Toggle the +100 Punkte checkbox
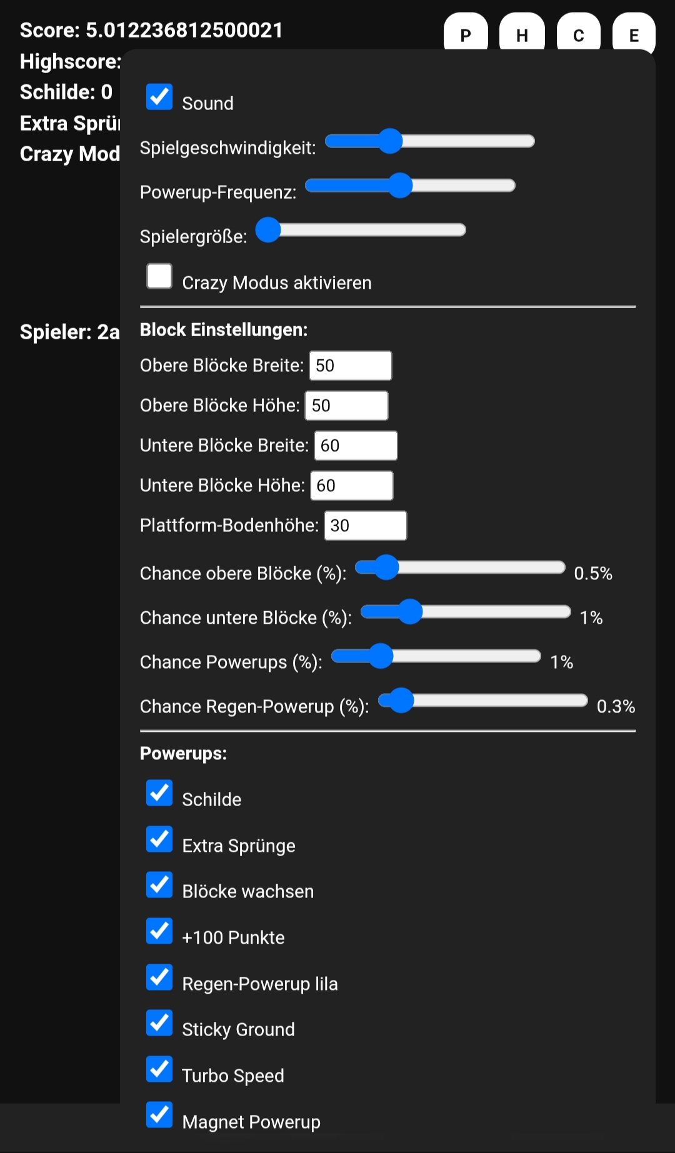This screenshot has height=1153, width=675. [159, 931]
